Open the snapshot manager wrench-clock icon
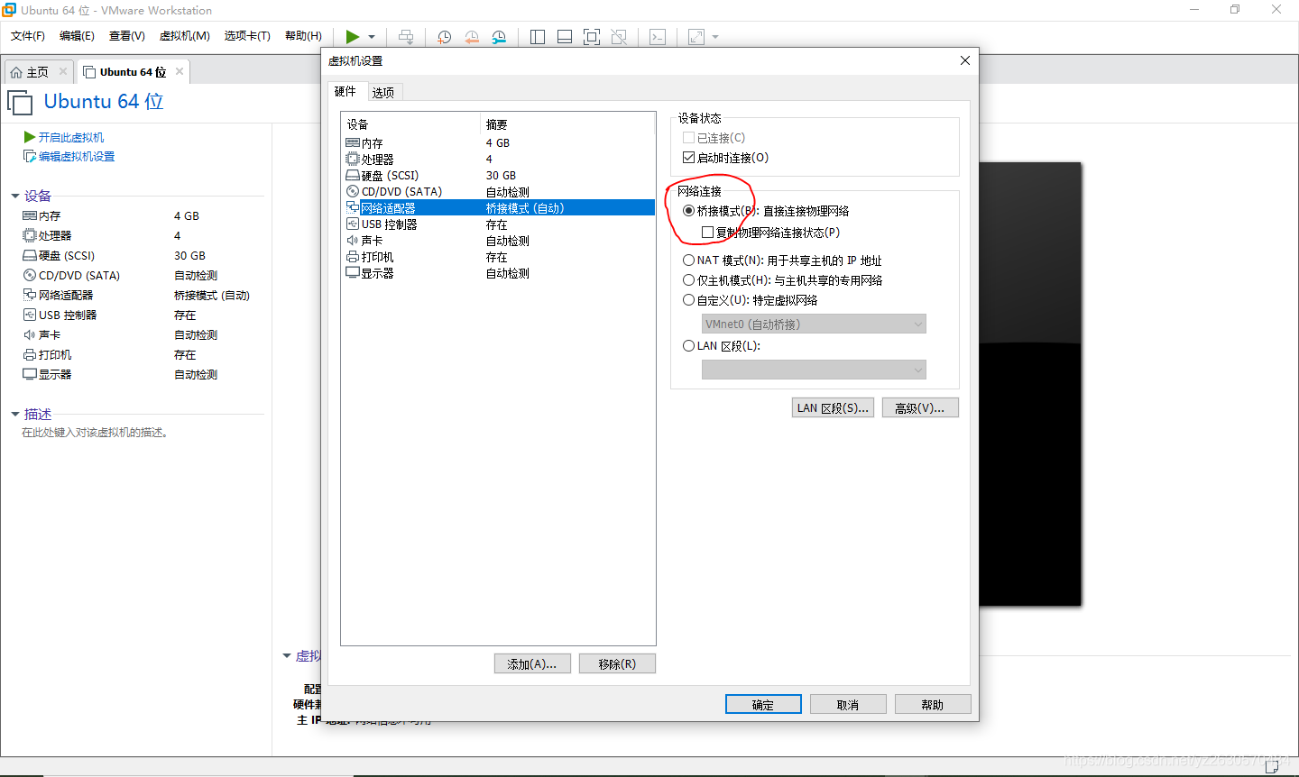 tap(499, 37)
